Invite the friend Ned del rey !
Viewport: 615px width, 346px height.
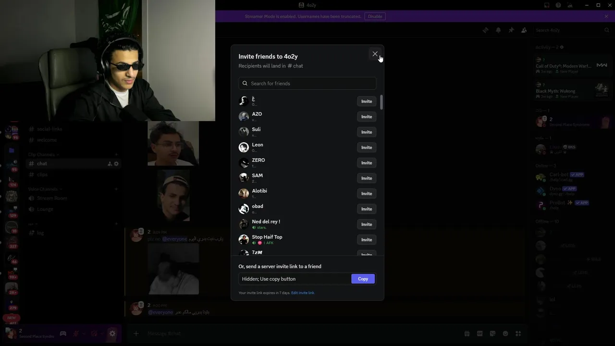[367, 224]
